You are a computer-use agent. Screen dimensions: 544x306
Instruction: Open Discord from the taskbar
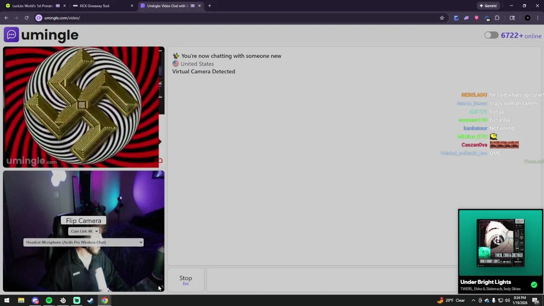point(35,300)
